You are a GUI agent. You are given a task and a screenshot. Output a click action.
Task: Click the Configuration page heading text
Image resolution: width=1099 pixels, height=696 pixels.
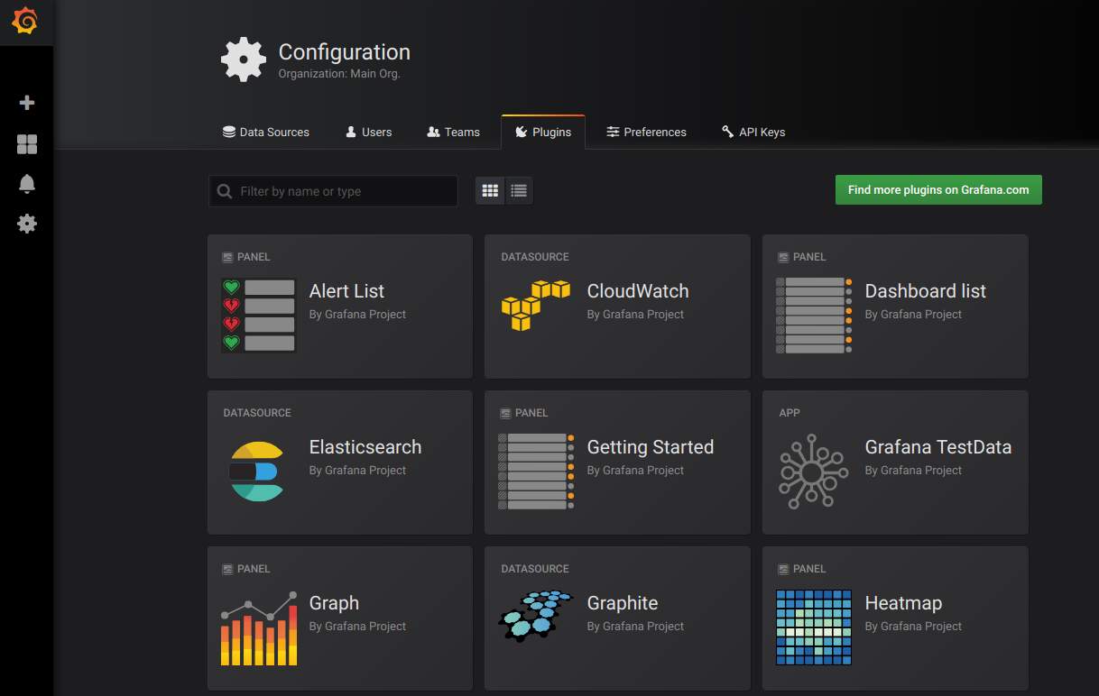344,52
